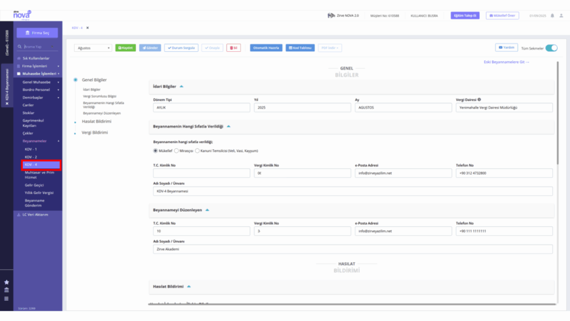This screenshot has width=570, height=321.
Task: Click the notification bell icon
Action: pos(552,16)
